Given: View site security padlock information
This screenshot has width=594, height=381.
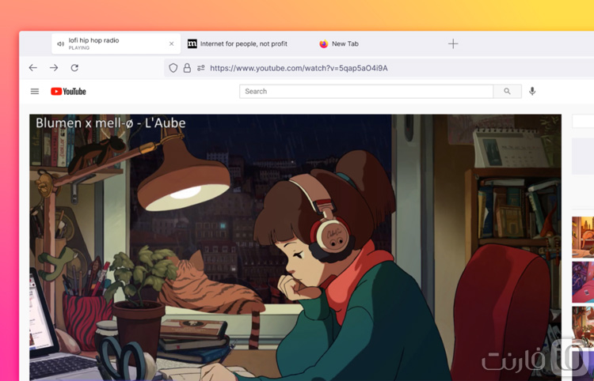Looking at the screenshot, I should tap(187, 68).
